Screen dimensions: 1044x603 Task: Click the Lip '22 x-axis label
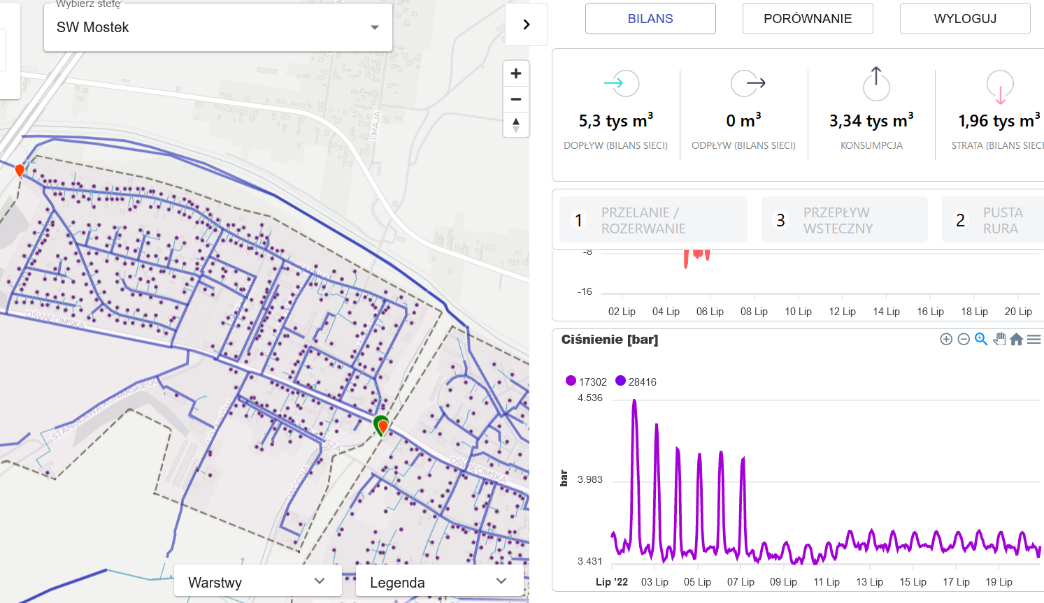(x=612, y=581)
